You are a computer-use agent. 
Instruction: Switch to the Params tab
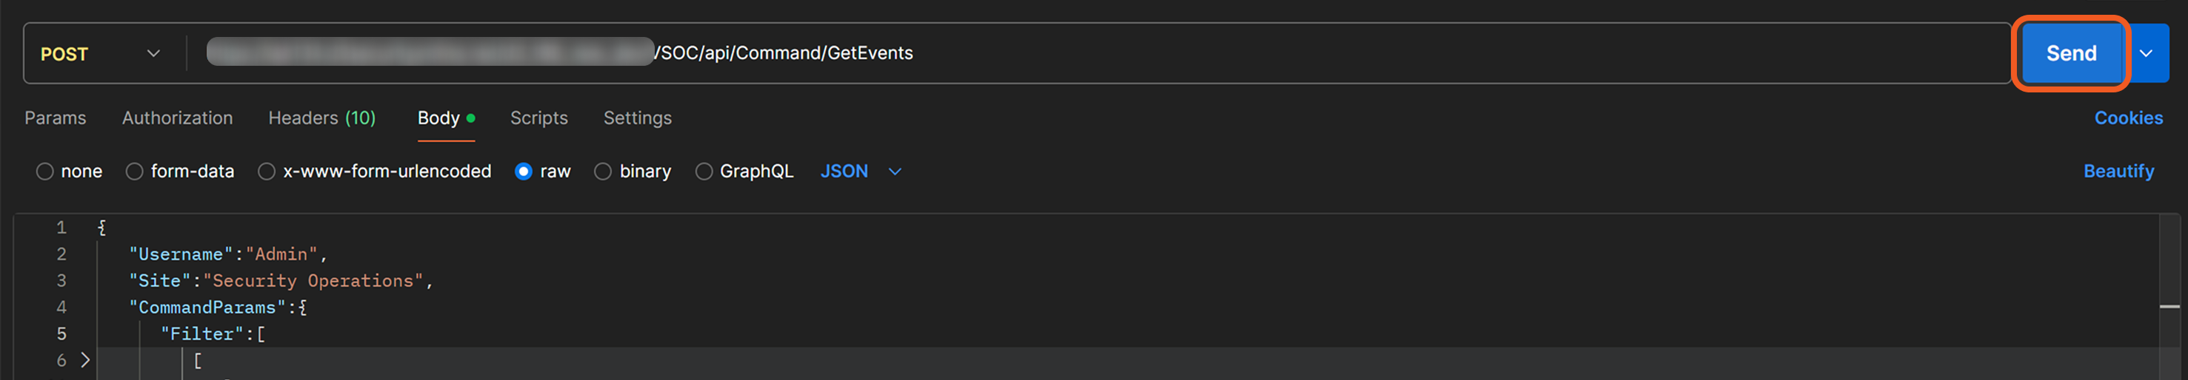[56, 118]
